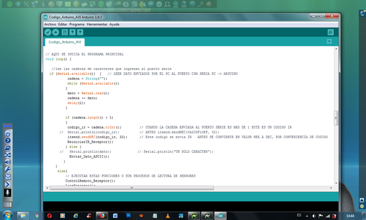Click the vertical scrollbar thumb in editor
This screenshot has width=366, height=220.
coord(336,118)
